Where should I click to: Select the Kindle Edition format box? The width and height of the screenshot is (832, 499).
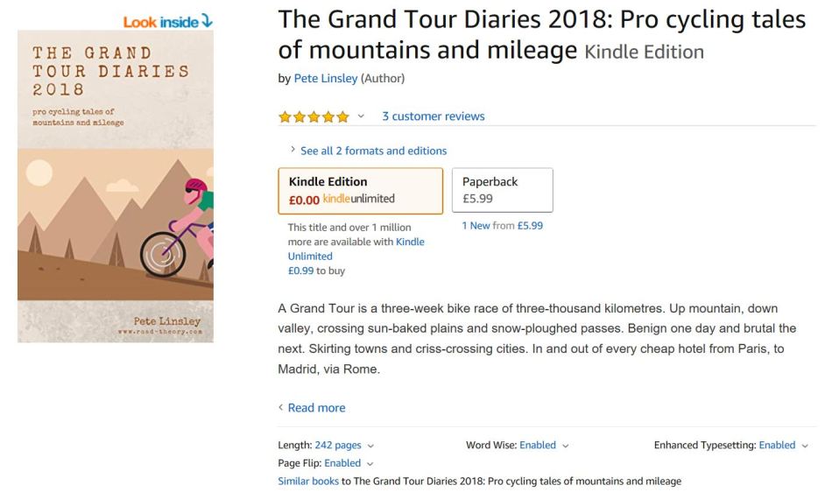click(360, 190)
